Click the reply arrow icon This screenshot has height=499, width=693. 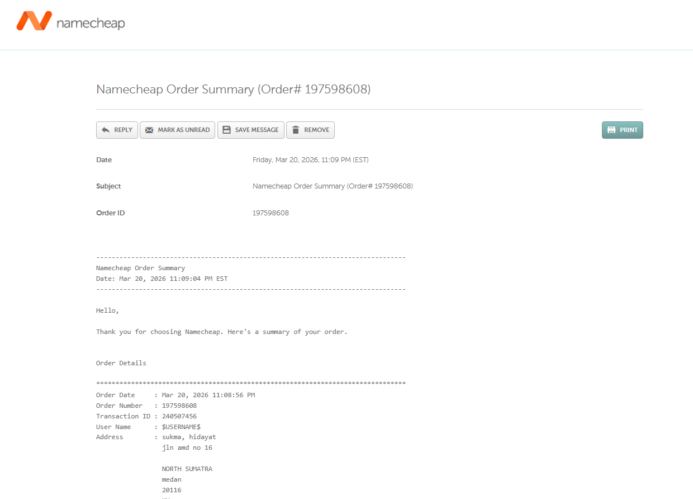106,130
